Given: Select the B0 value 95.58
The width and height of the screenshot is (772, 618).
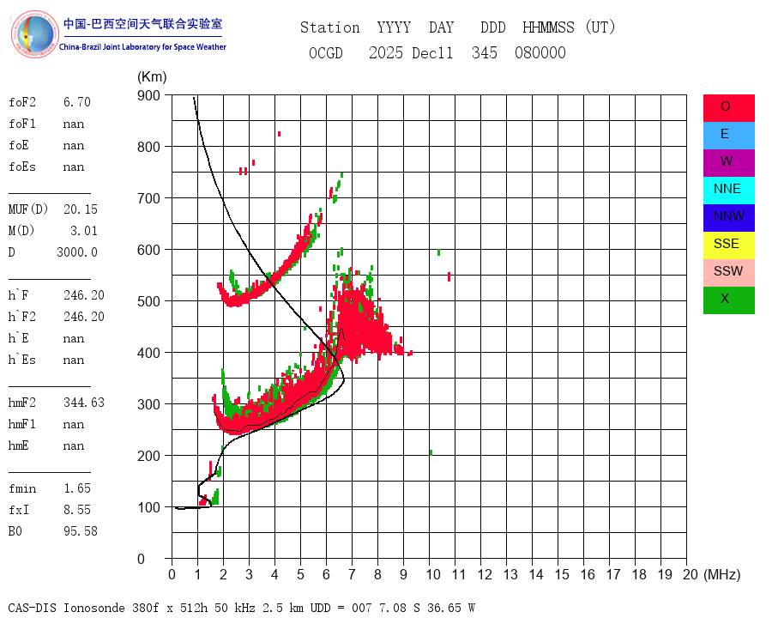Looking at the screenshot, I should [x=81, y=531].
